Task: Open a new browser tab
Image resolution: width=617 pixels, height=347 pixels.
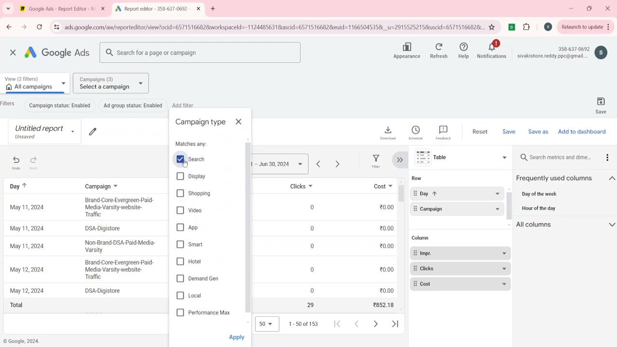Action: click(x=213, y=9)
